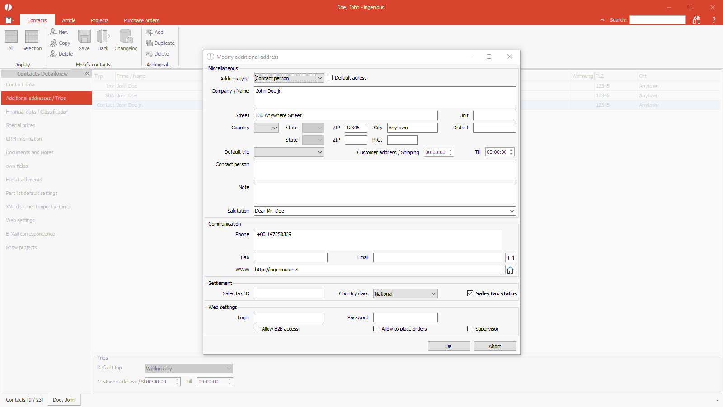Click the Duplicate additional address icon
This screenshot has height=407, width=723.
pyautogui.click(x=149, y=43)
